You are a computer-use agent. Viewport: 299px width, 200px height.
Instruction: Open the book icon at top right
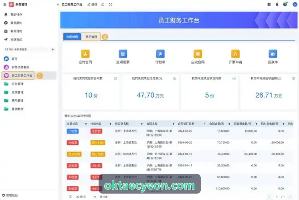click(269, 4)
